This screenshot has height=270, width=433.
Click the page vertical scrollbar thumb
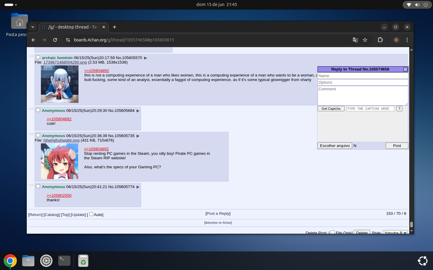click(411, 224)
